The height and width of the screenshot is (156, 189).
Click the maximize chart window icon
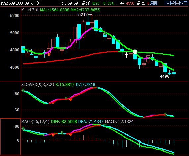185,3
